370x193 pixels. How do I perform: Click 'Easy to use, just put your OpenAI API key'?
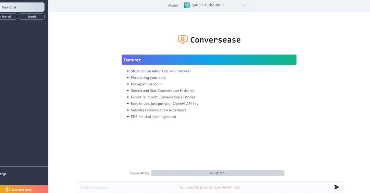pos(164,104)
